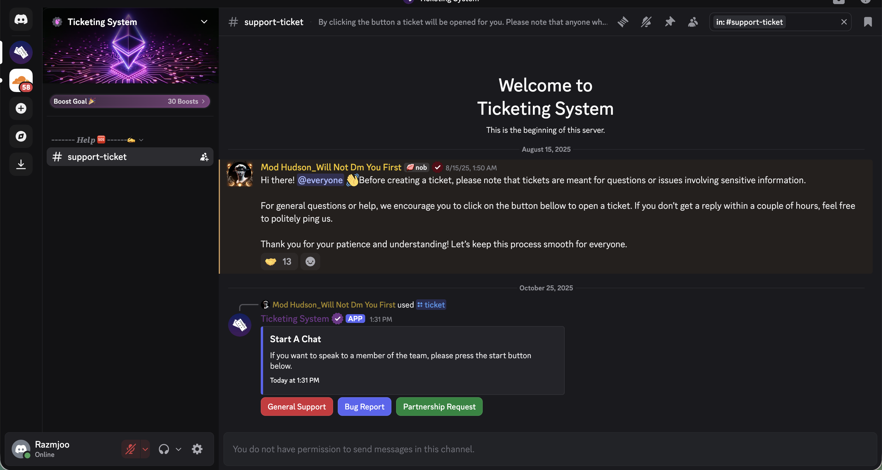
Task: Open pinned messages
Action: click(669, 22)
